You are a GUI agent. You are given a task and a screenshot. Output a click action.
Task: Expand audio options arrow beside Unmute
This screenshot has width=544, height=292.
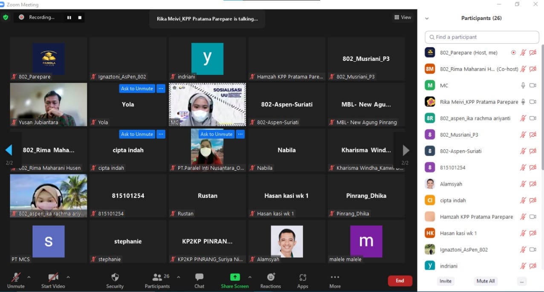pyautogui.click(x=29, y=277)
